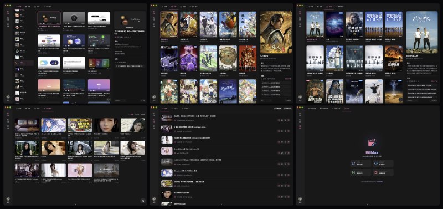
Task: Click the BiliMux clapperboard logo in the about window
Action: pos(372,143)
